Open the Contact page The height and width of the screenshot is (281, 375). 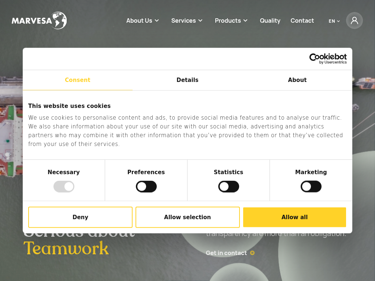click(x=302, y=20)
